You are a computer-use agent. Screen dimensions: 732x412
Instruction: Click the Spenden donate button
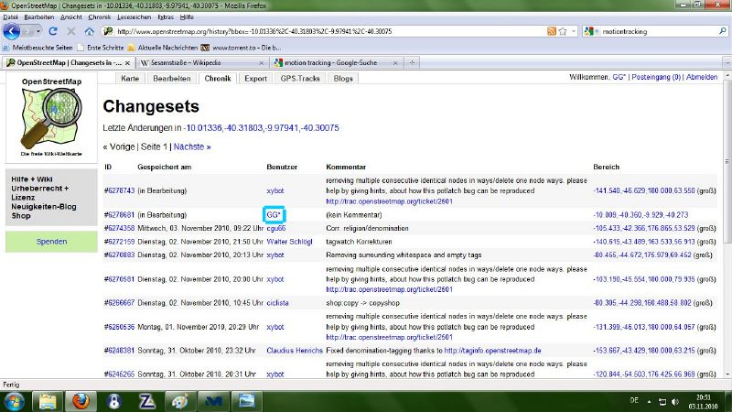point(51,242)
